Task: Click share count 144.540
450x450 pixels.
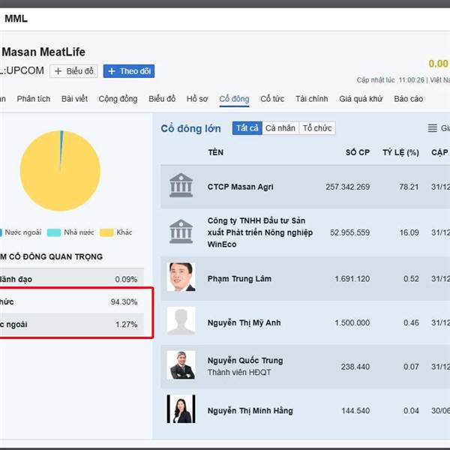Action: (x=355, y=411)
